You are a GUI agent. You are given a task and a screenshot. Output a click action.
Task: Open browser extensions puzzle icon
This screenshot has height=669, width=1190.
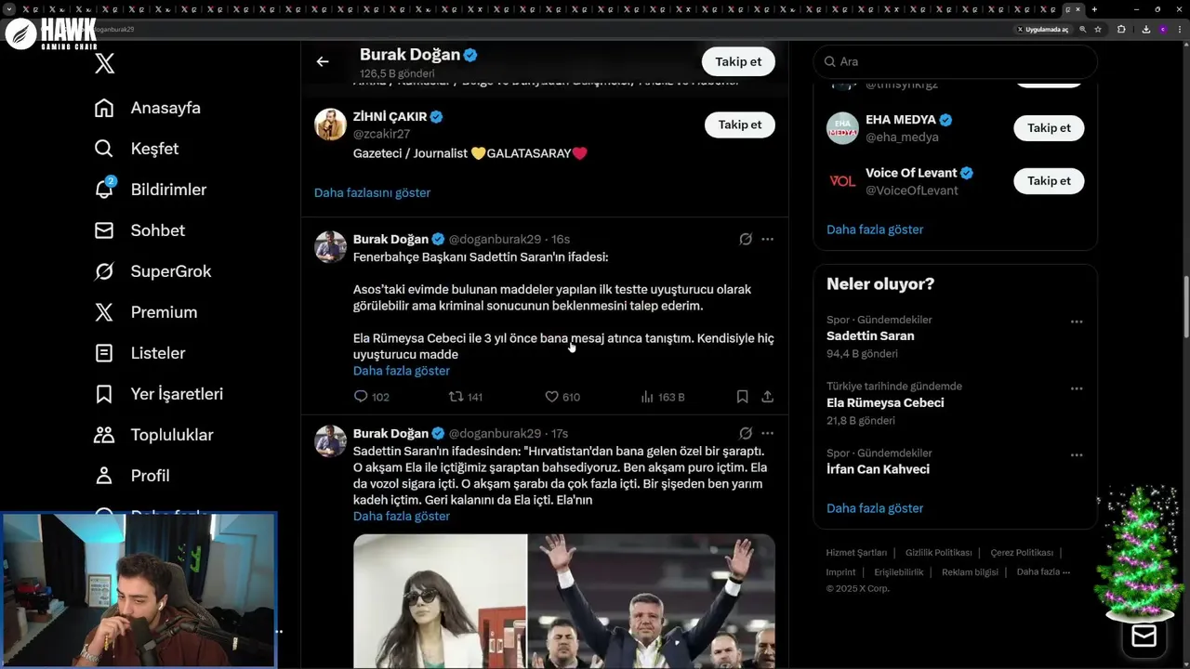1121,29
